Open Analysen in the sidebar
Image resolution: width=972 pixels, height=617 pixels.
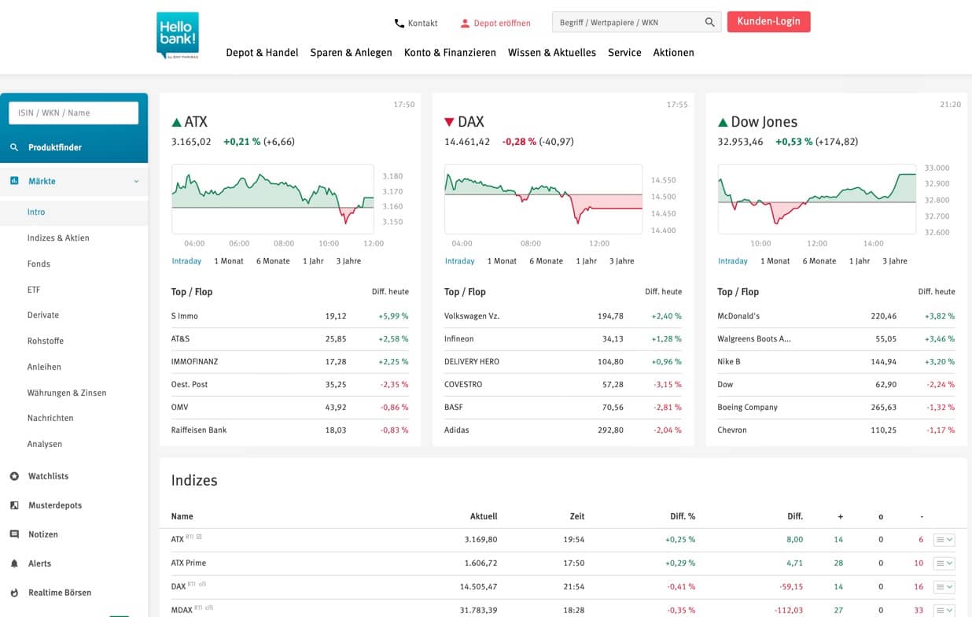tap(45, 444)
